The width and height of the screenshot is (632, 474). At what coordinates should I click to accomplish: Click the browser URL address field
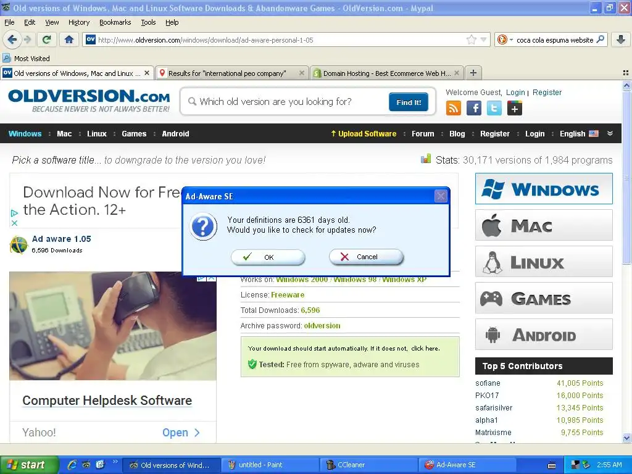pos(280,39)
